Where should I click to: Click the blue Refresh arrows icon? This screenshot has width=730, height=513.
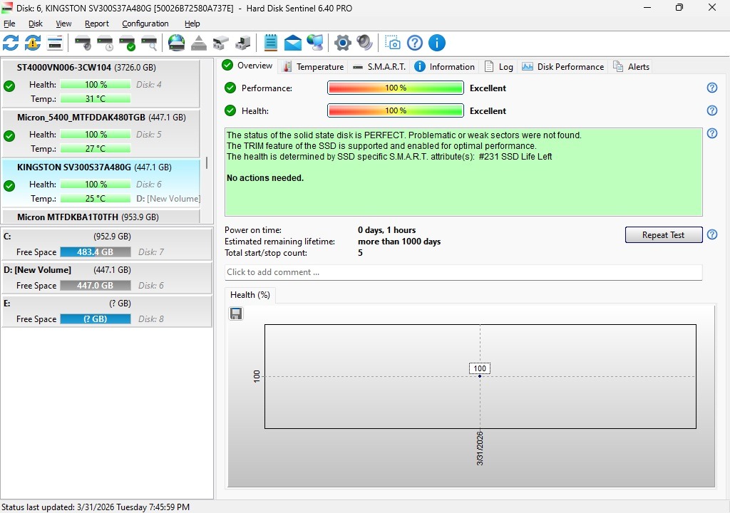(x=11, y=43)
